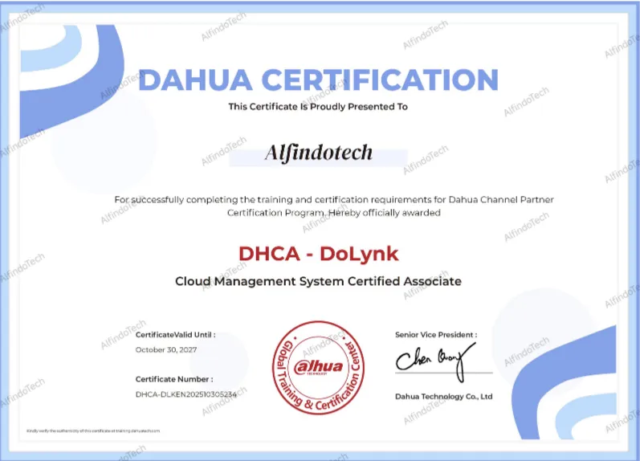Click the recipient name Alfindotech
Viewport: 640px width, 461px height.
click(x=318, y=153)
